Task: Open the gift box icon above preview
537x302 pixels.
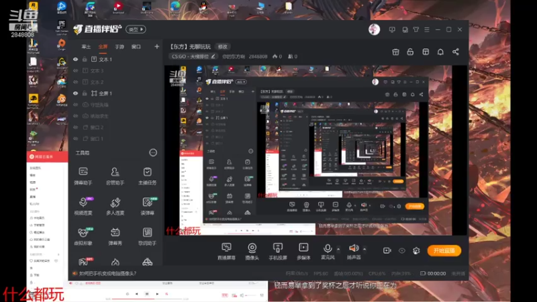Action: [x=395, y=52]
